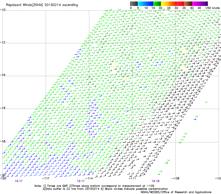Click the green 15-20 knots legend swatch
The height and width of the screenshot is (194, 221).
157,4
